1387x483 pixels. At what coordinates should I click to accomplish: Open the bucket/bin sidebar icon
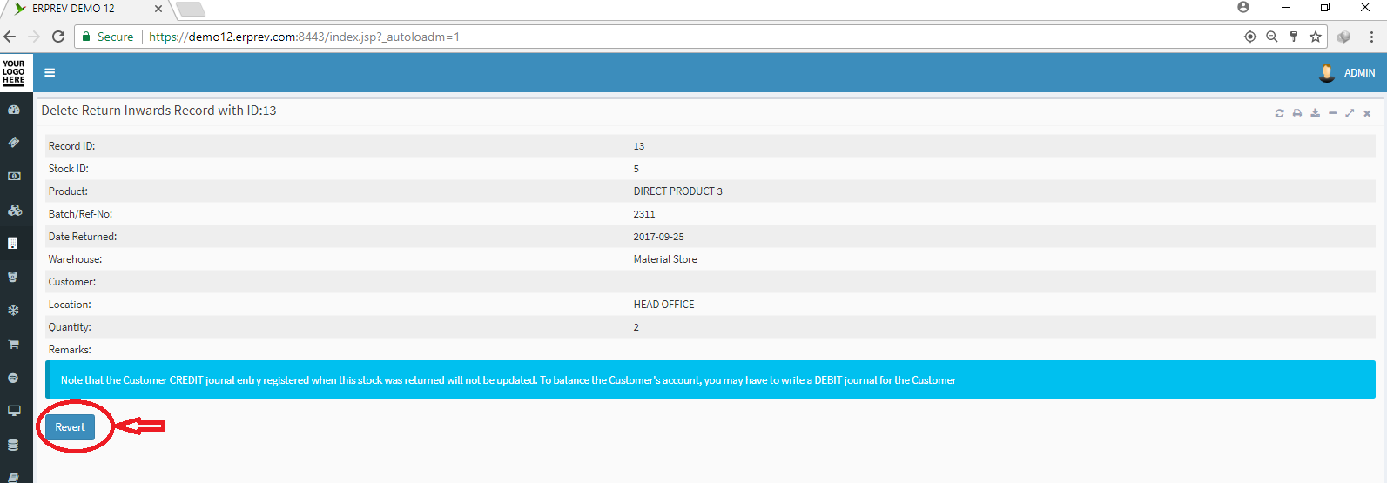[13, 277]
